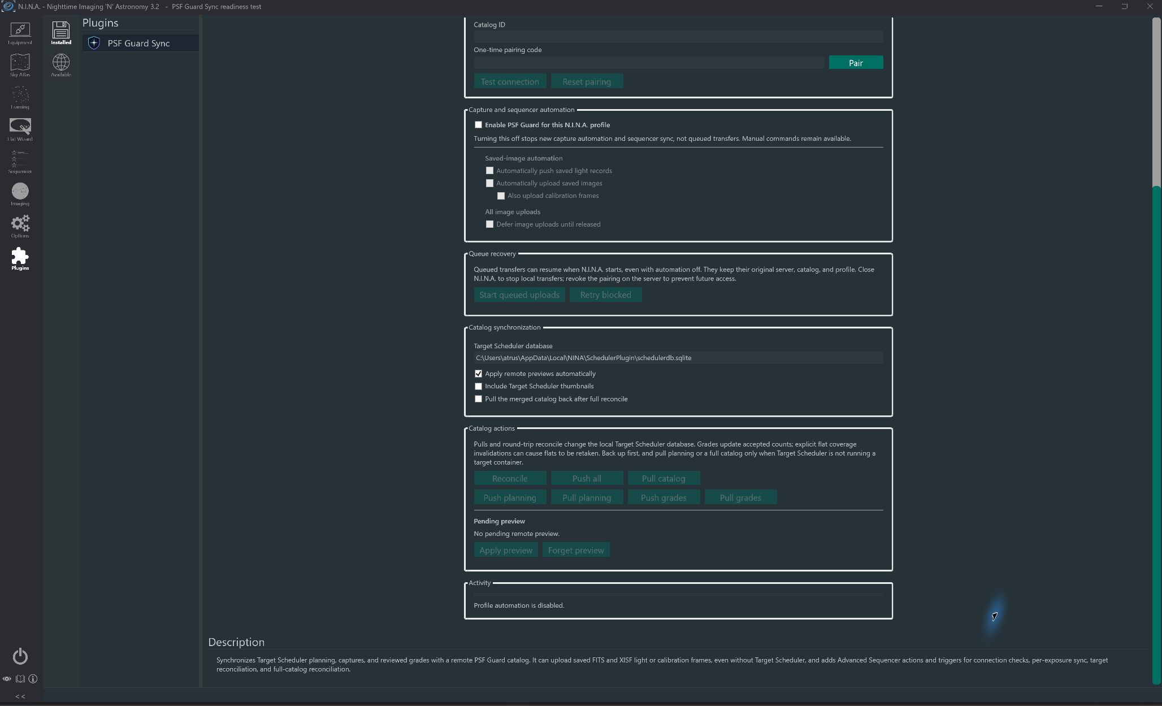Image resolution: width=1162 pixels, height=706 pixels.
Task: Click 'Profile automation is disabled.' text
Action: (x=519, y=605)
